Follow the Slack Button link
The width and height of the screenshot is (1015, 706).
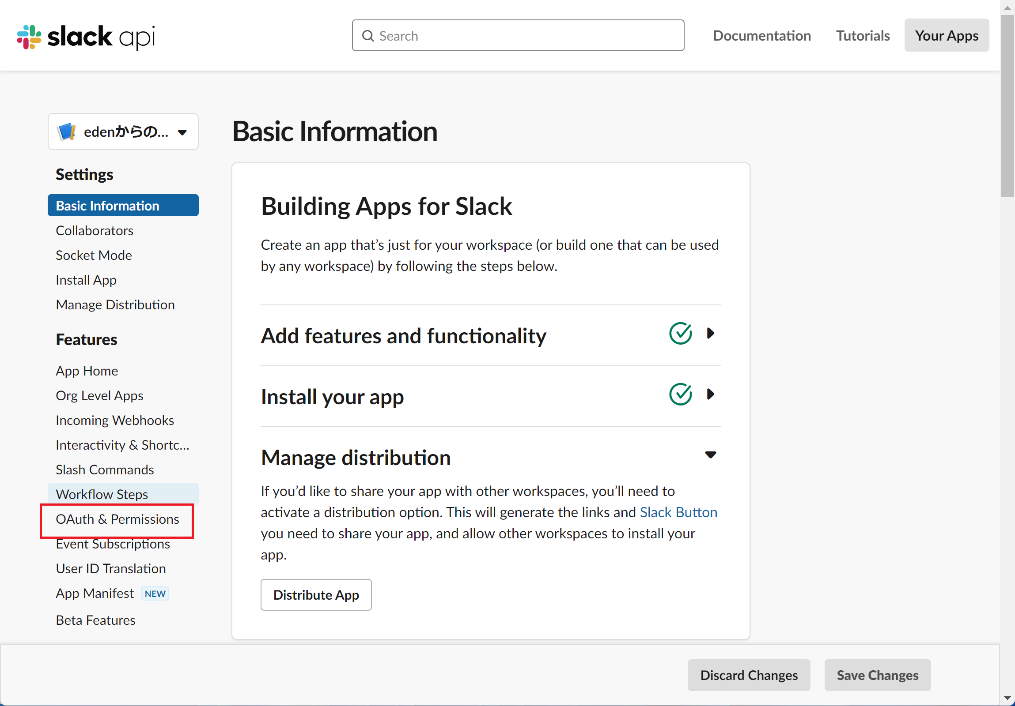(x=678, y=512)
